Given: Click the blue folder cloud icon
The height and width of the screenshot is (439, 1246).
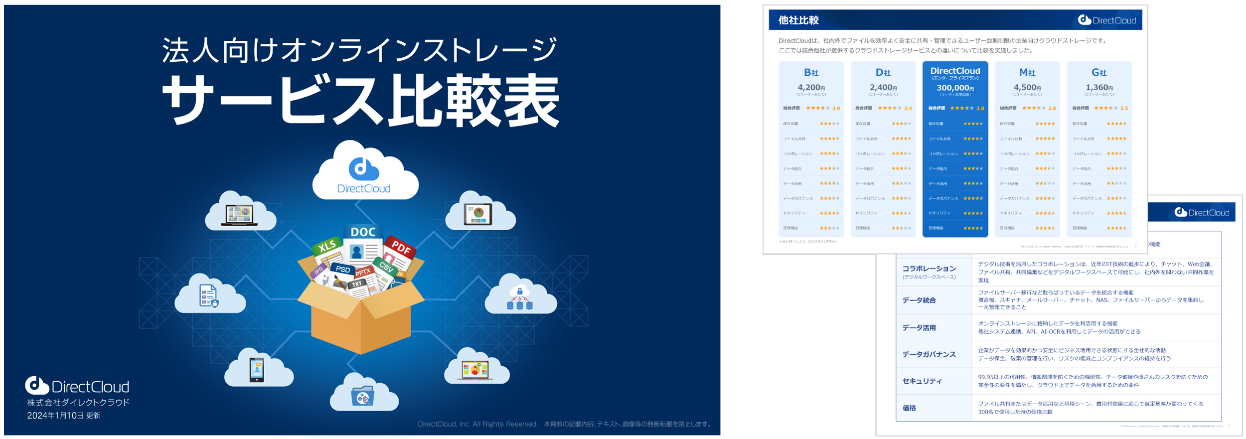Looking at the screenshot, I should point(364,393).
